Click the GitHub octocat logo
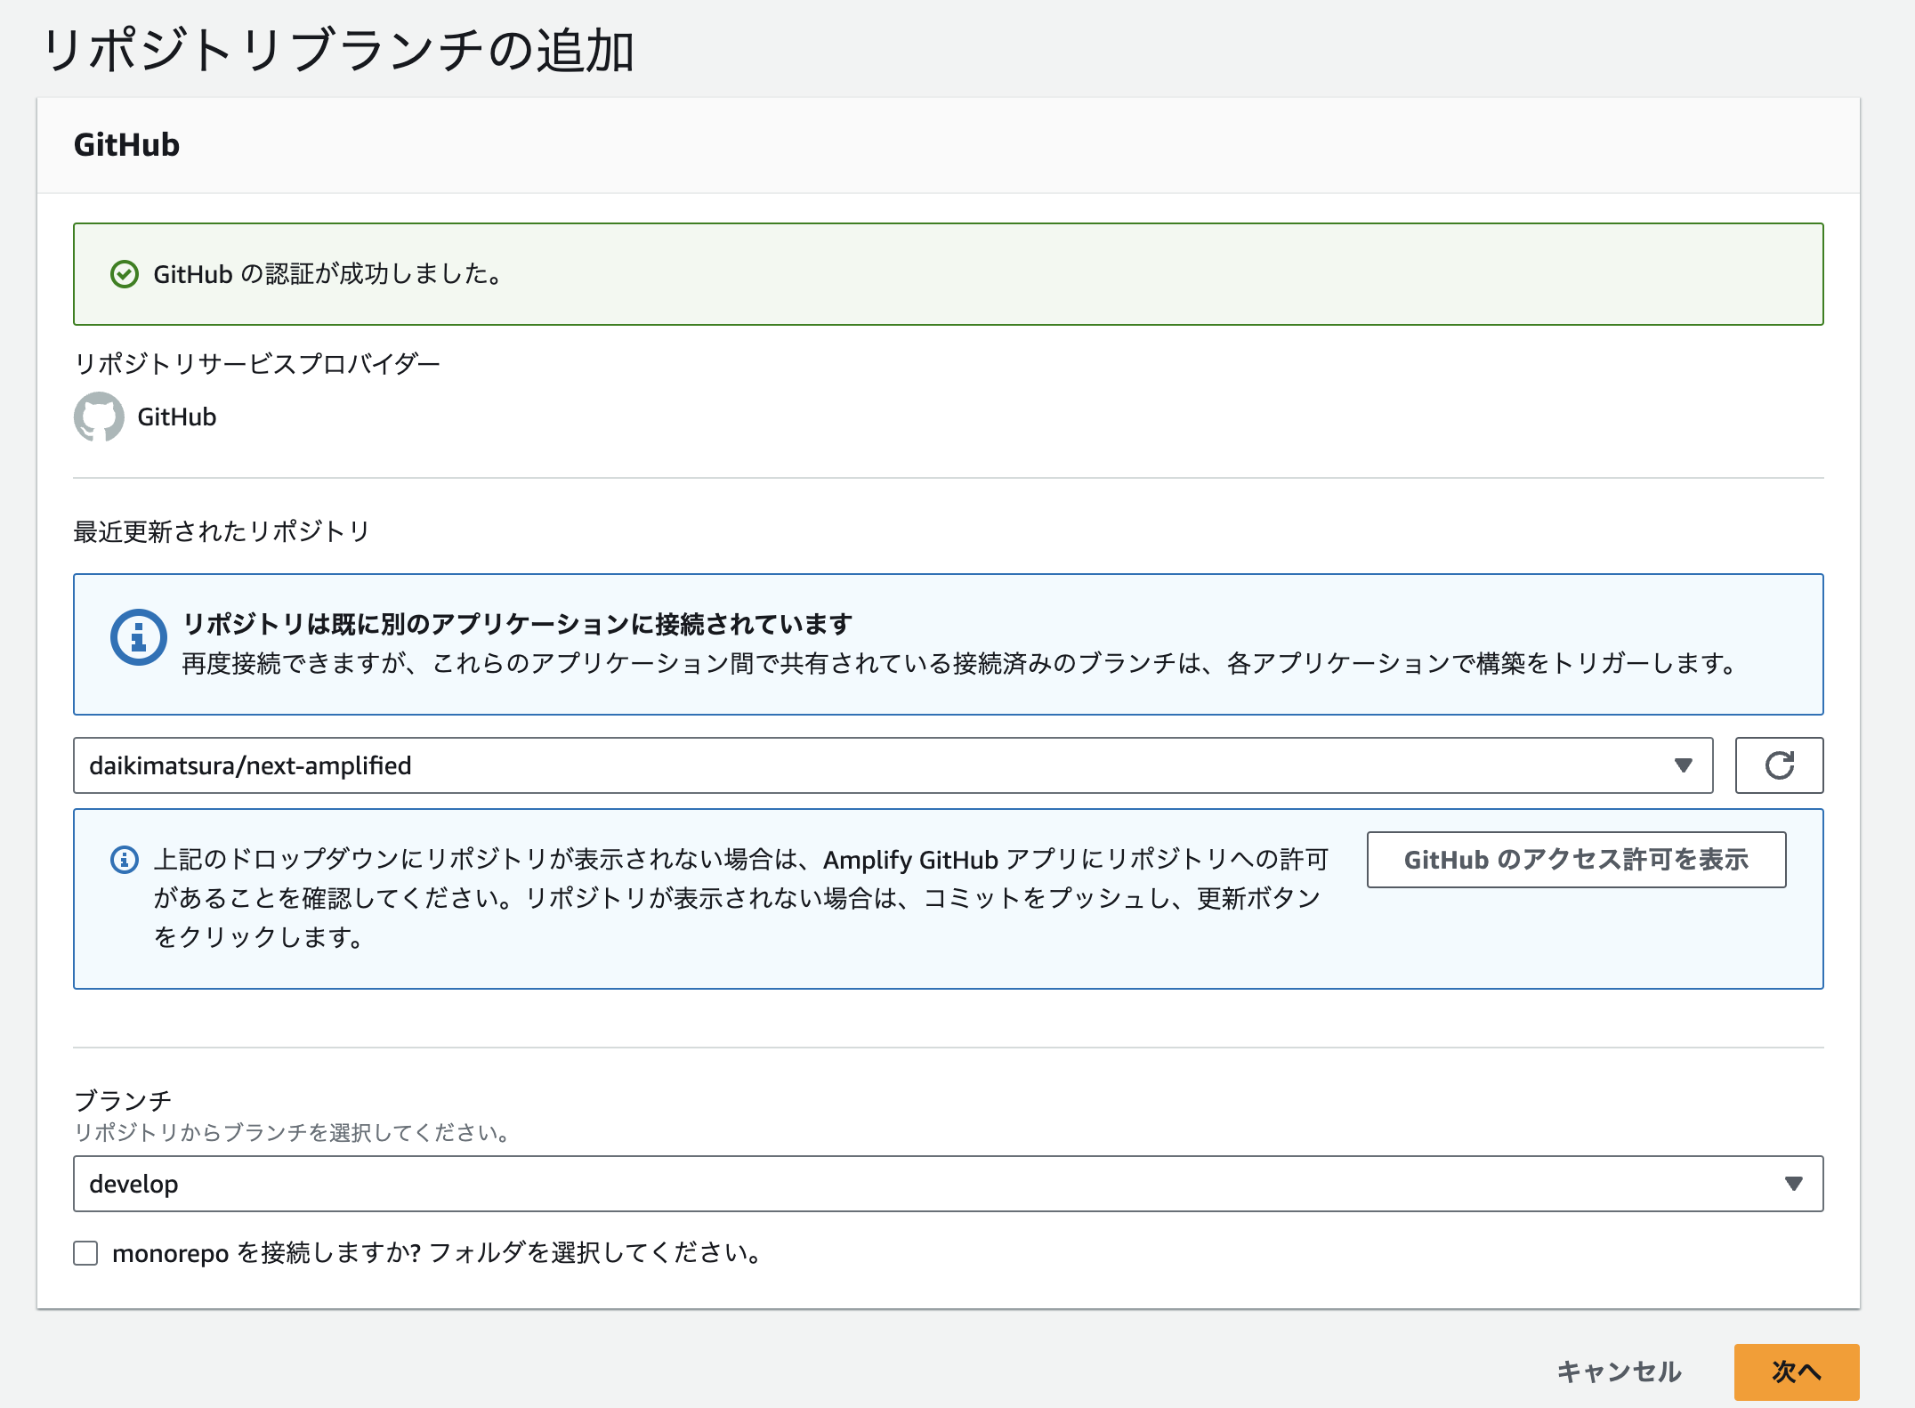The height and width of the screenshot is (1408, 1915). point(99,417)
